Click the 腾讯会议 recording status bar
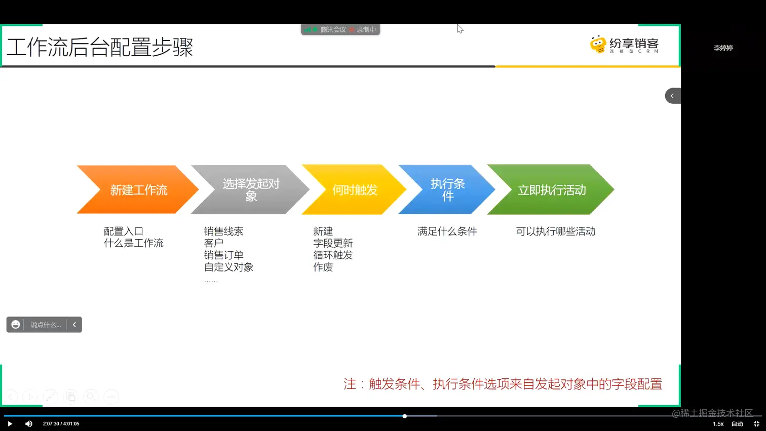766x431 pixels. tap(340, 29)
